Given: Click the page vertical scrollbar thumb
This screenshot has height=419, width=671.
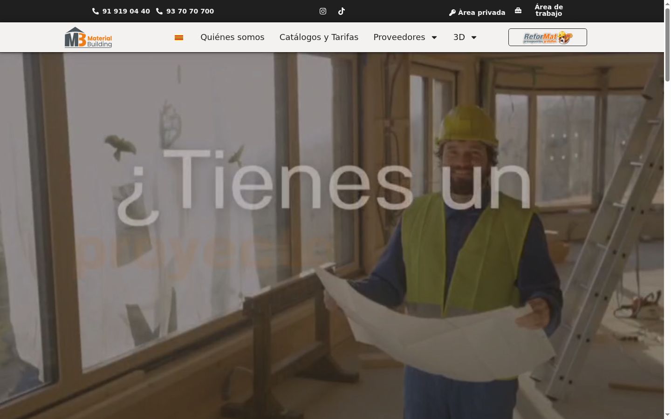Looking at the screenshot, I should click(667, 45).
